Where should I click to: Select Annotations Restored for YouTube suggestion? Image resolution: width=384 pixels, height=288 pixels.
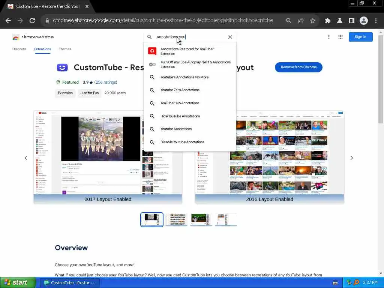coord(190,51)
